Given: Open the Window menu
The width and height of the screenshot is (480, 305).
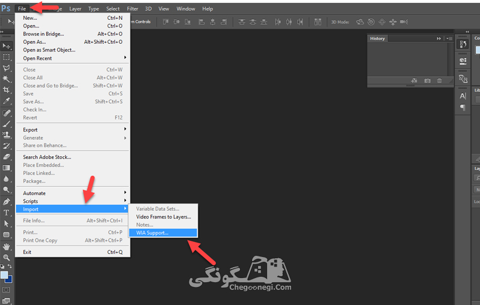Looking at the screenshot, I should pyautogui.click(x=186, y=9).
